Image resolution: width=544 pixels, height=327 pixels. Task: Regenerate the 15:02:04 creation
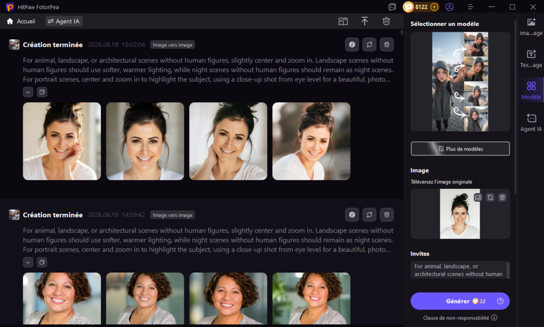370,45
